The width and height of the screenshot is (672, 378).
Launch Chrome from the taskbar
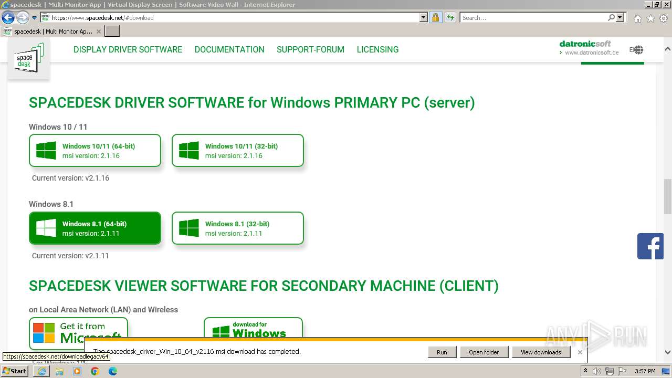(x=95, y=371)
